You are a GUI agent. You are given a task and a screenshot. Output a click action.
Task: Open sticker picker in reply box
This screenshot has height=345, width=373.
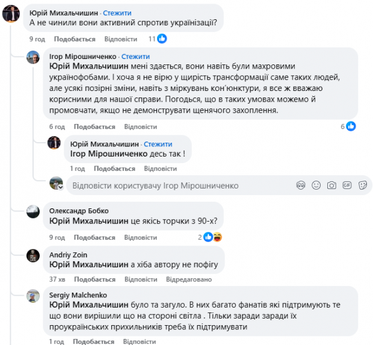click(363, 185)
